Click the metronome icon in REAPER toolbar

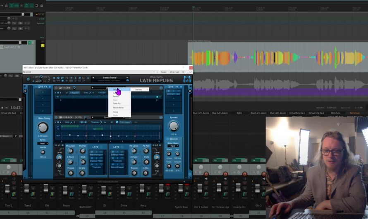pyautogui.click(x=6, y=5)
